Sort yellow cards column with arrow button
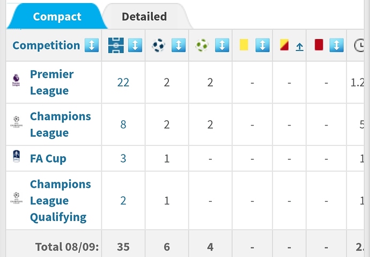370x257 pixels. (x=263, y=45)
